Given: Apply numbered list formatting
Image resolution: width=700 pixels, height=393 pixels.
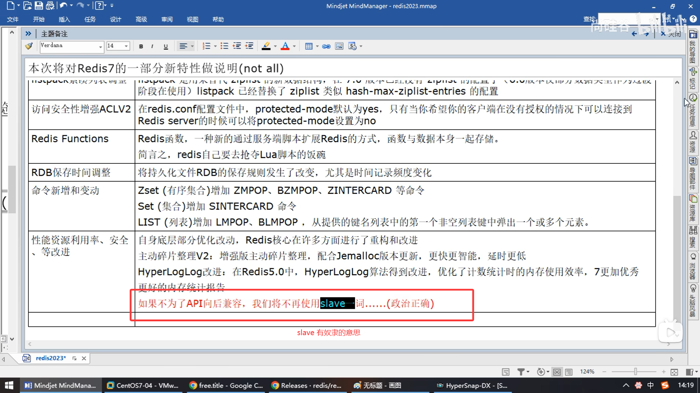Looking at the screenshot, I should 206,46.
